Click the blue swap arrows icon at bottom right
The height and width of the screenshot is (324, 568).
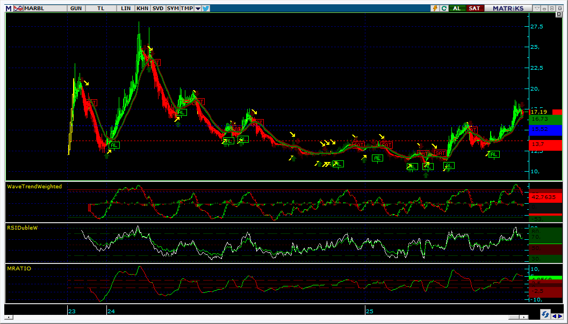pos(544,313)
